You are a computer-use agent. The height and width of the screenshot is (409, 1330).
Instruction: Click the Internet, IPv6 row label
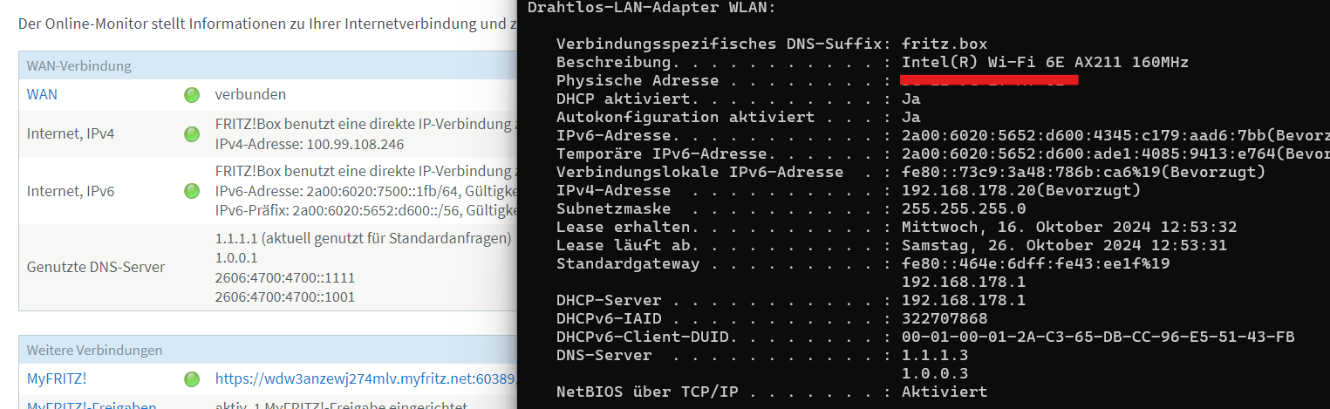coord(71,190)
